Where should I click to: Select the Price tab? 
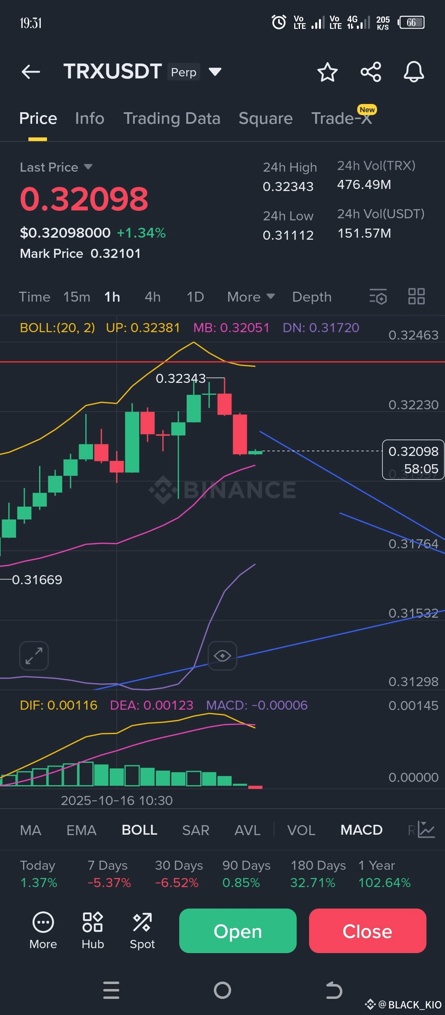coord(38,118)
